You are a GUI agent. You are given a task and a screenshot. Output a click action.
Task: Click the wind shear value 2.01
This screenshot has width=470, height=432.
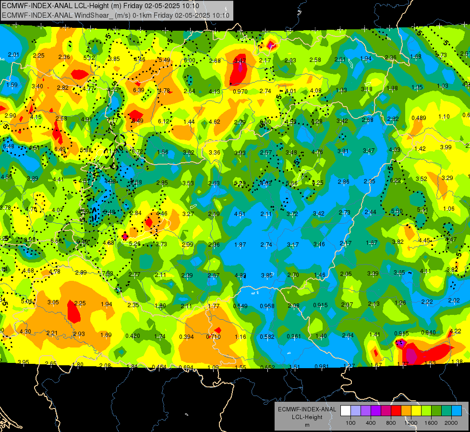[x=13, y=55]
